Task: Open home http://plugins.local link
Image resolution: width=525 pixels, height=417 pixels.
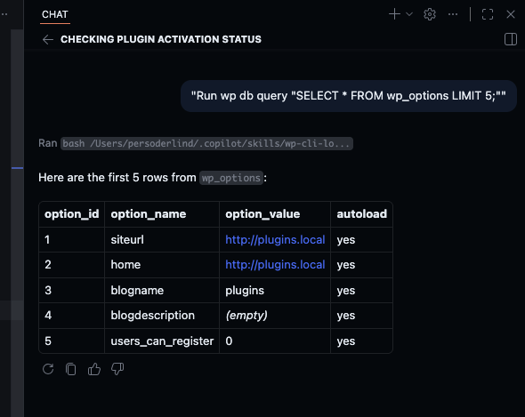Action: [275, 265]
